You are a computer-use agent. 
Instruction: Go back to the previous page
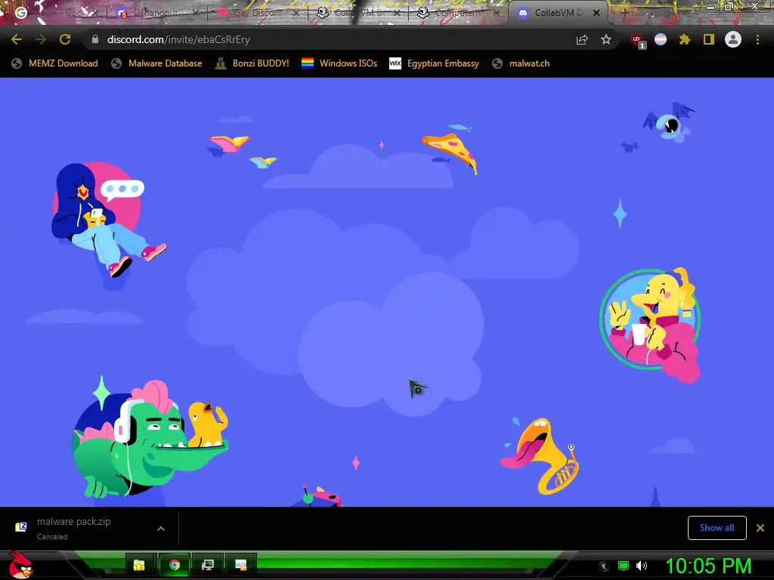[x=17, y=39]
